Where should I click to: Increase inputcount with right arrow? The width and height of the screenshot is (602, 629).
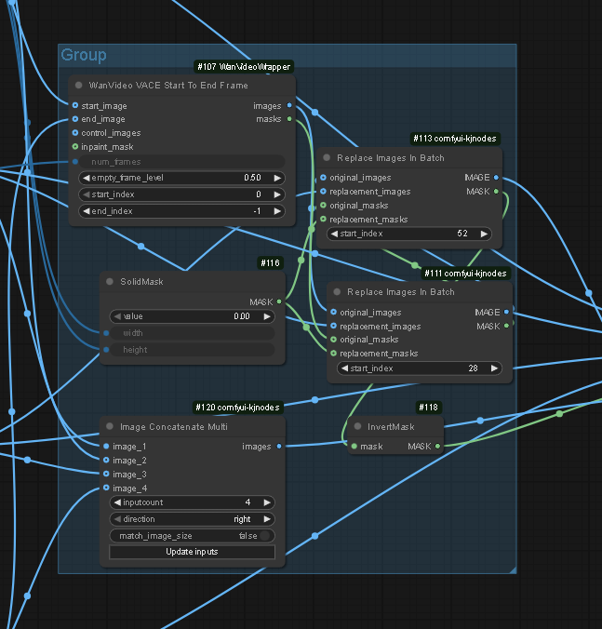pos(267,502)
